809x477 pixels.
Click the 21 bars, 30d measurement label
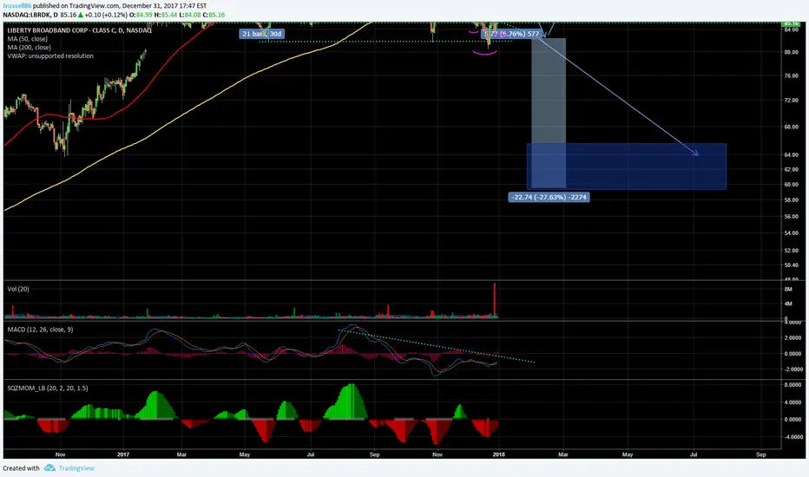(x=262, y=34)
